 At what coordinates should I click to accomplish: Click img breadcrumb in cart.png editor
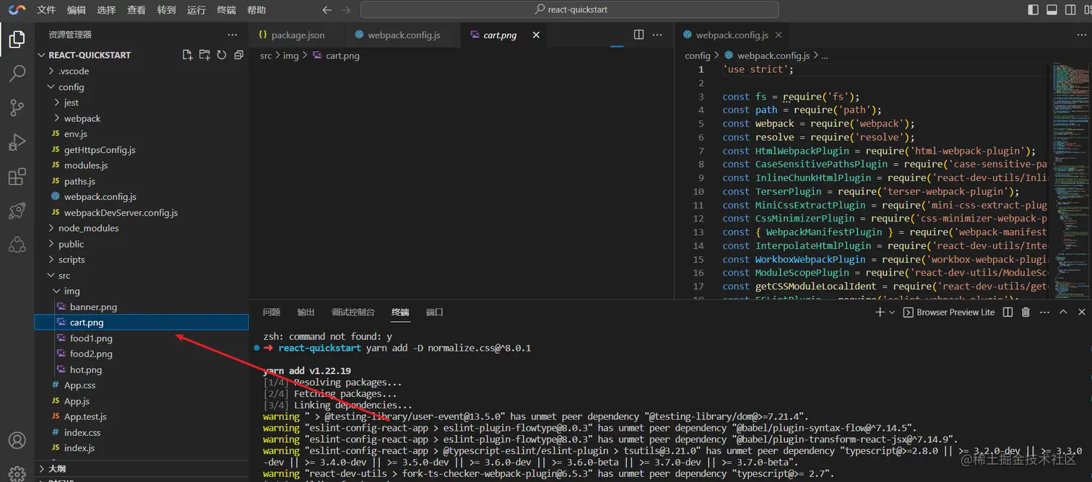point(290,56)
